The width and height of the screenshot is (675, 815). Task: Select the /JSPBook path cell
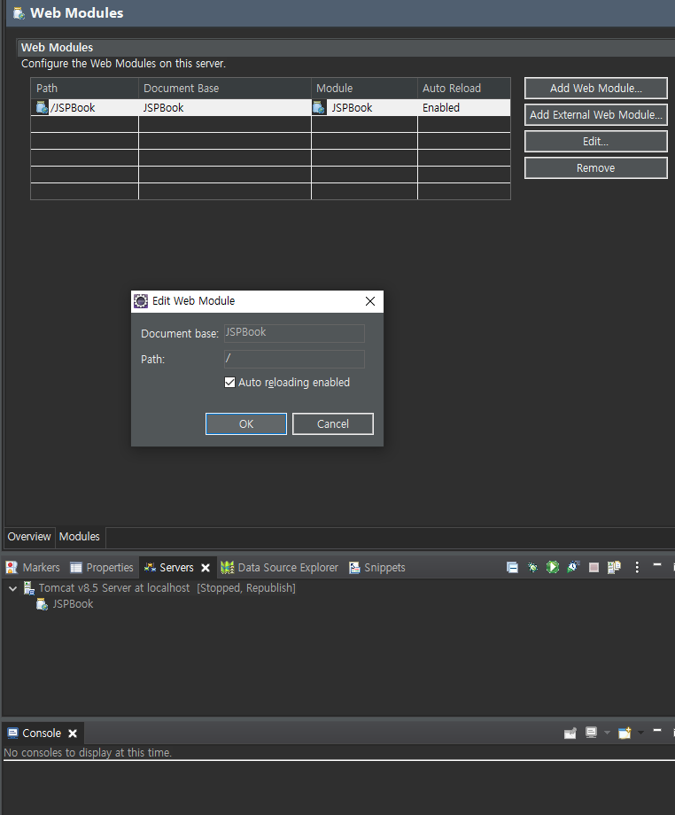point(85,107)
